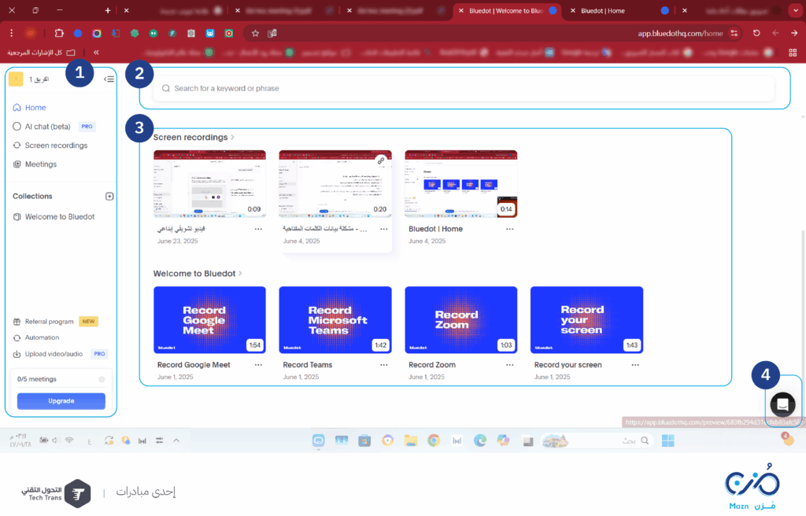Screen dimensions: 806x516
Task: Play the Record your screen video
Action: click(x=586, y=319)
